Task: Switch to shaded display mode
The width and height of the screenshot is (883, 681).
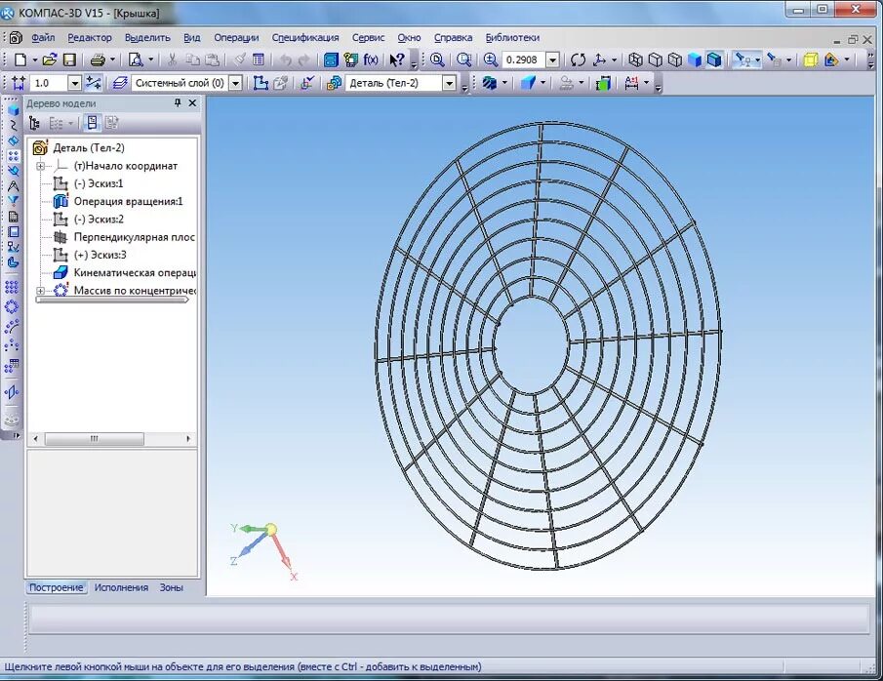Action: 695,60
